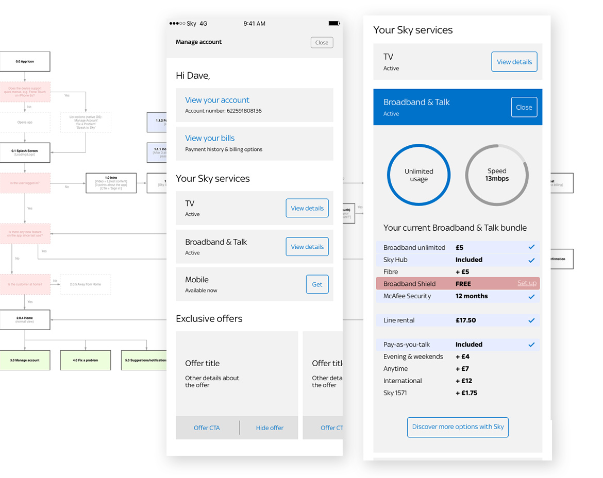Image resolution: width=603 pixels, height=478 pixels.
Task: Expand Broadband & Talk View details
Action: 307,247
